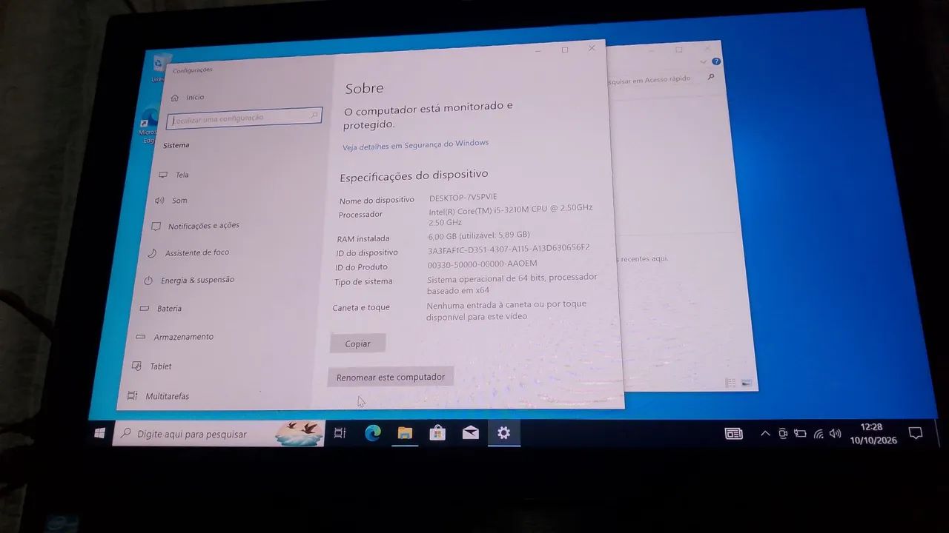Open Task View from the taskbar
949x533 pixels.
click(x=340, y=433)
